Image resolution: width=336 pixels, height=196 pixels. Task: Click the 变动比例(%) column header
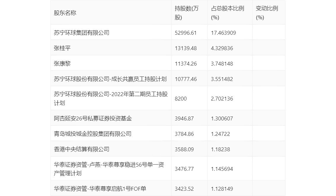tap(267, 13)
